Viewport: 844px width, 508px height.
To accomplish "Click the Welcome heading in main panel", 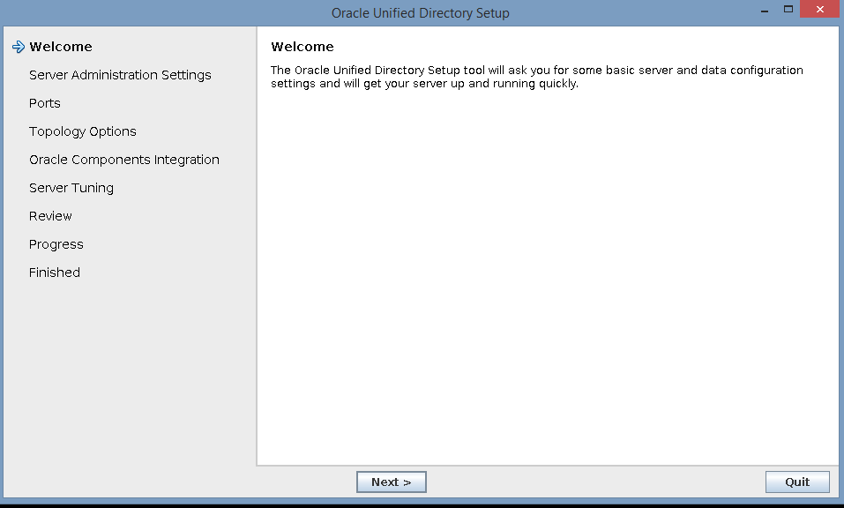I will 302,47.
